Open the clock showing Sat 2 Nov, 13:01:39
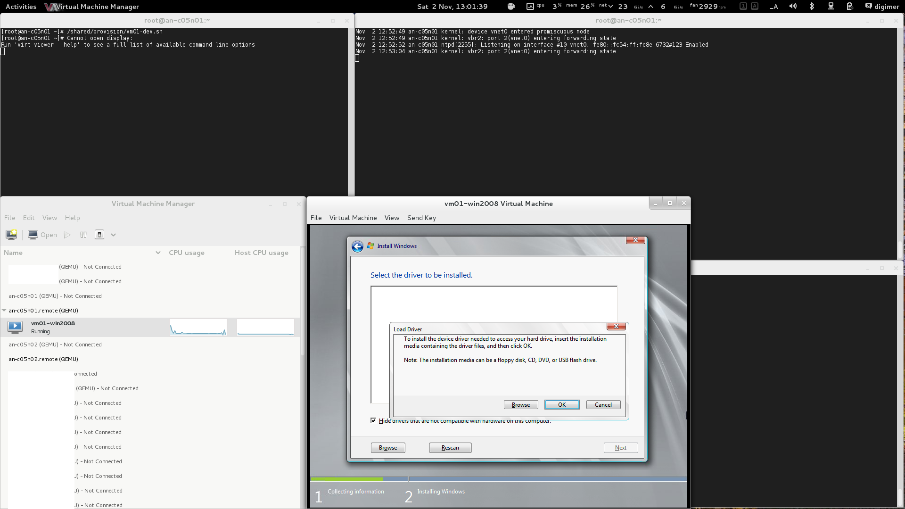Image resolution: width=905 pixels, height=509 pixels. [452, 7]
